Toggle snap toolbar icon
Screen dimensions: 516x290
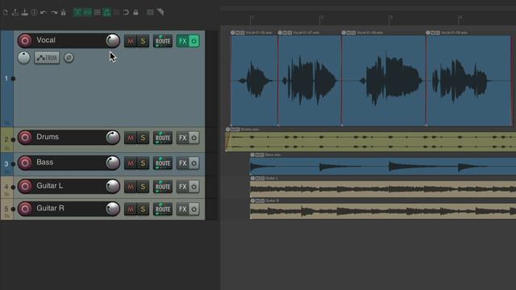coord(126,13)
